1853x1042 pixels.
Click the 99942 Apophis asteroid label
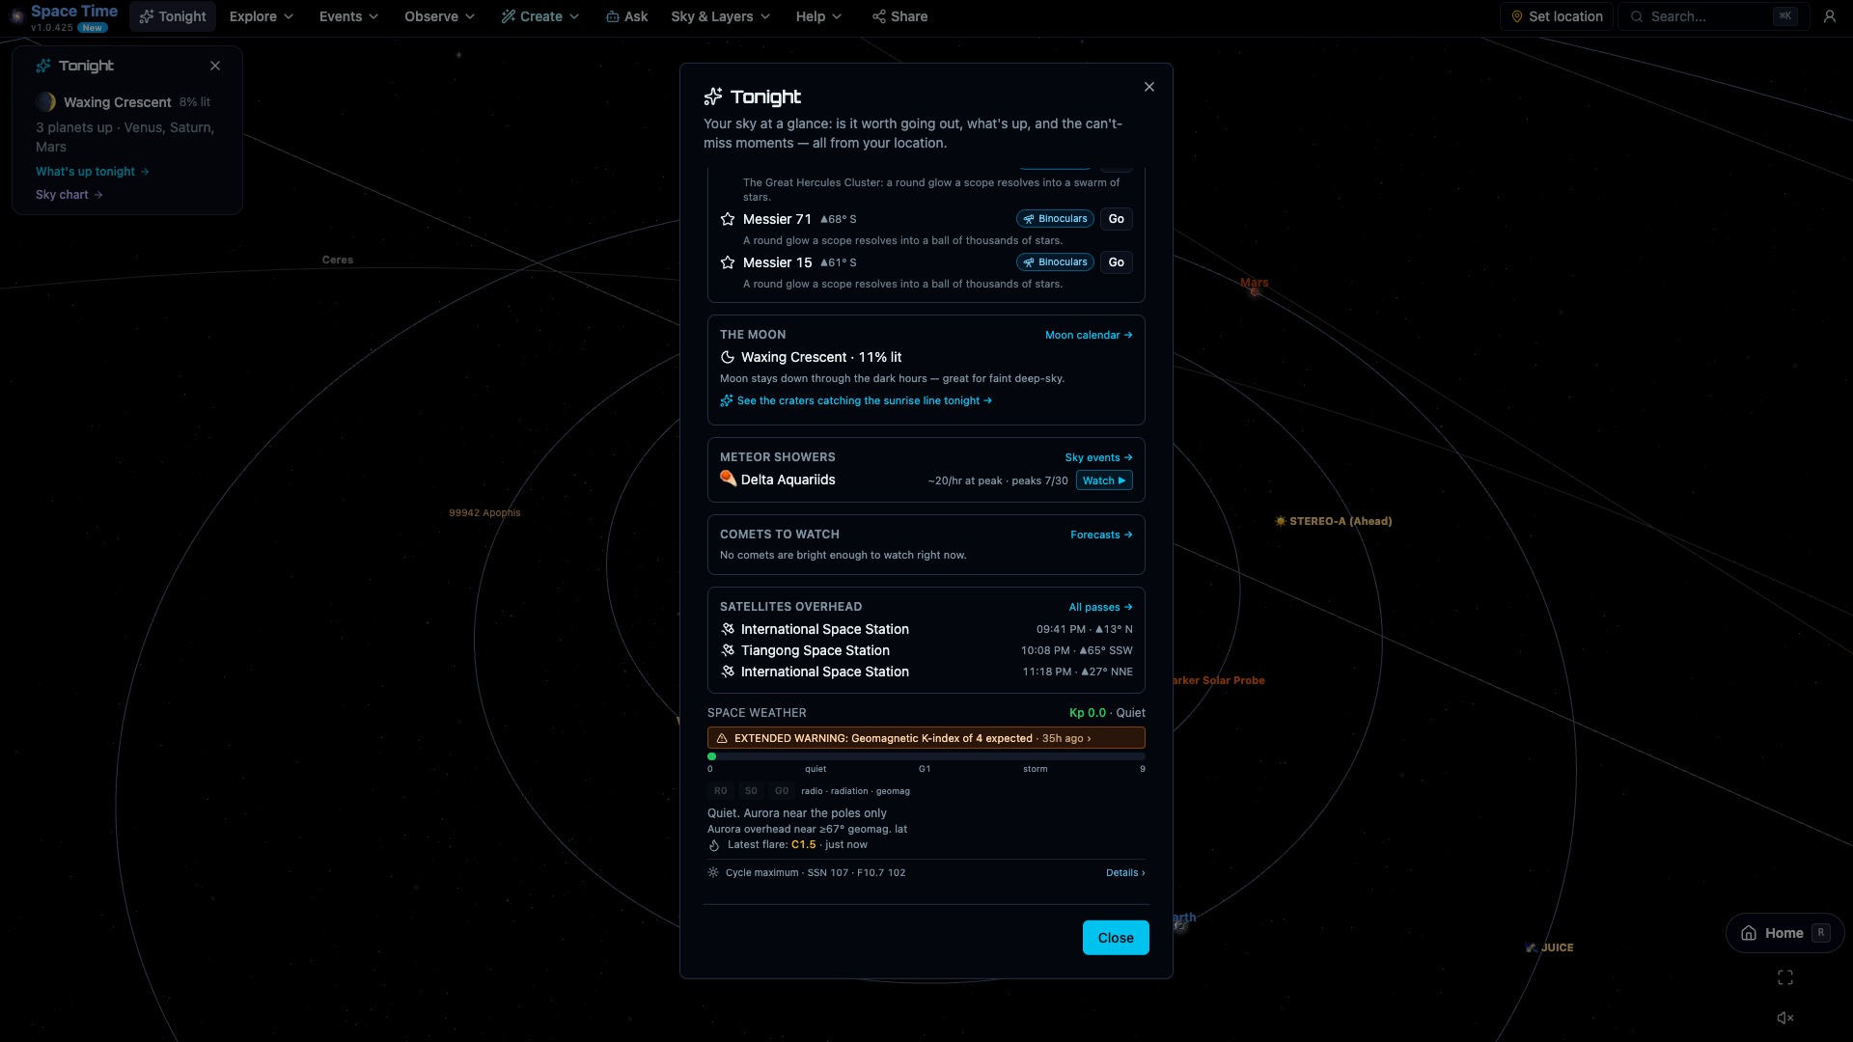tap(484, 512)
